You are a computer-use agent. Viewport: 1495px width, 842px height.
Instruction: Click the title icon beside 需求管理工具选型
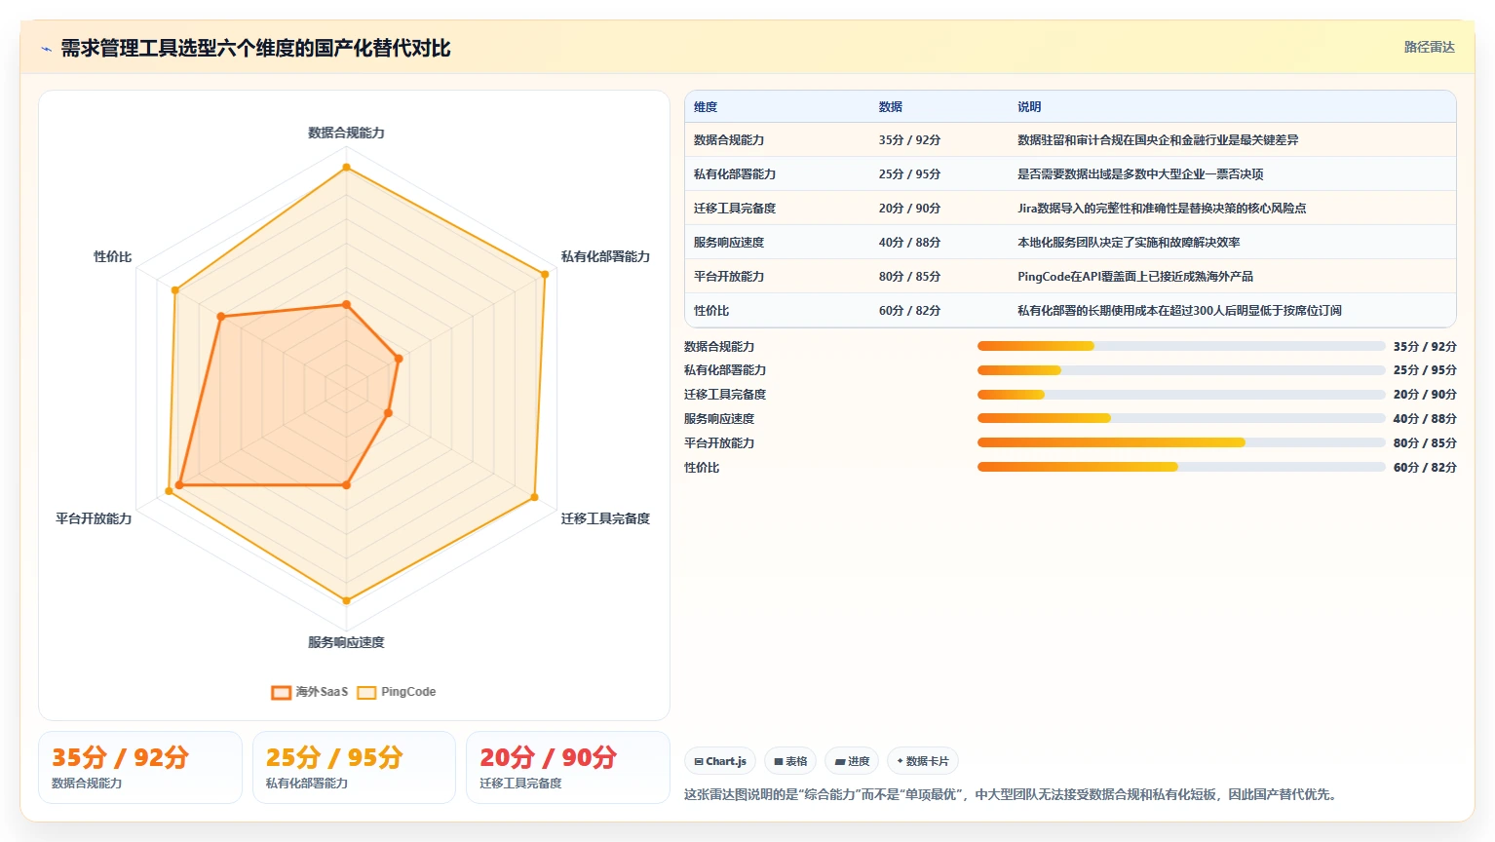point(46,49)
